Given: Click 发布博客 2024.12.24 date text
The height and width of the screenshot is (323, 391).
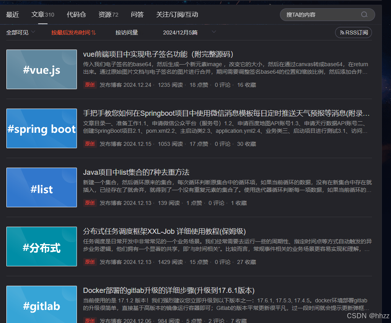Looking at the screenshot, I should click(x=125, y=85).
